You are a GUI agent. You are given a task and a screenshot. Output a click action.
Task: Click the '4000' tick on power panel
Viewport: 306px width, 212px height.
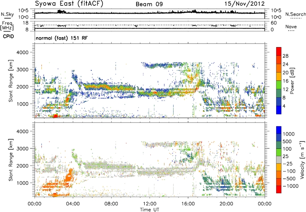click(x=23, y=52)
